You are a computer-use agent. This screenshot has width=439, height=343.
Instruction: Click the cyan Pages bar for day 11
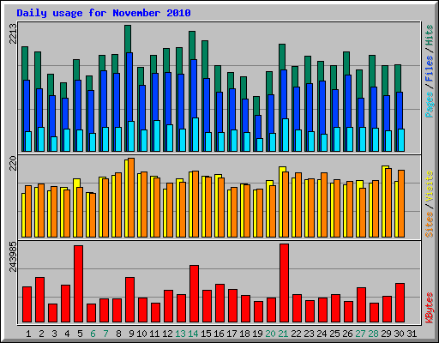[157, 135]
